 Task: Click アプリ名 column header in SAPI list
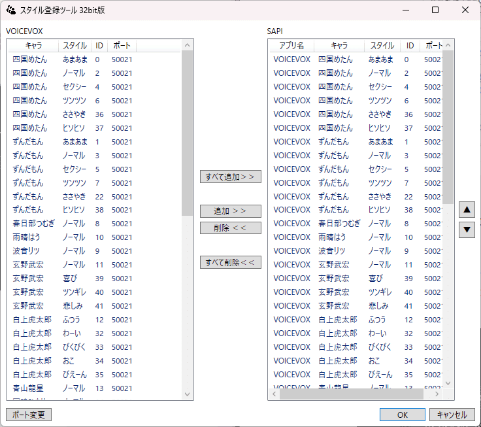[x=291, y=46]
